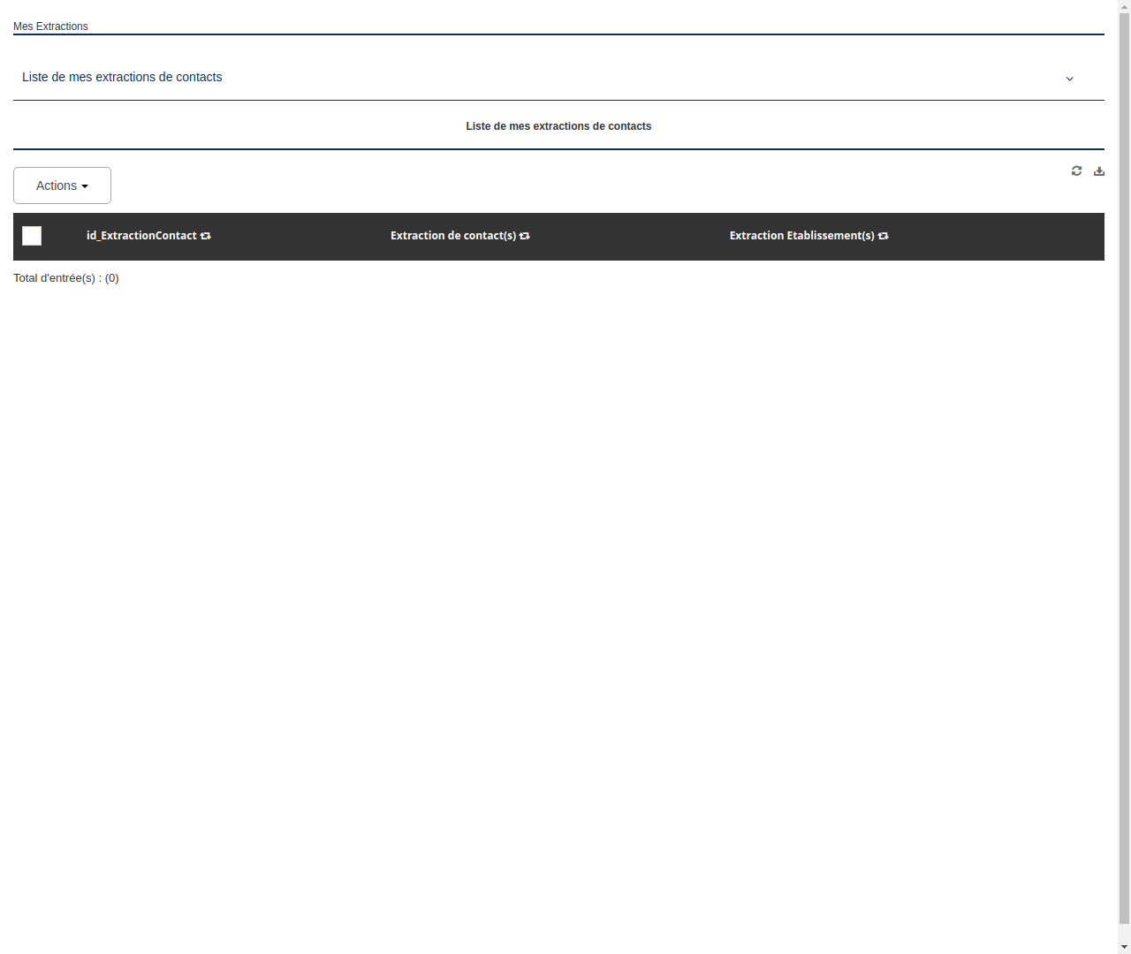Sort by the id_ExtractionContact column header

141,236
